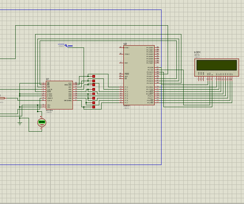Viewport: 244px width, 204px height.
Task: Click the 'Volts' label on the voltmeter
Action: pos(42,125)
